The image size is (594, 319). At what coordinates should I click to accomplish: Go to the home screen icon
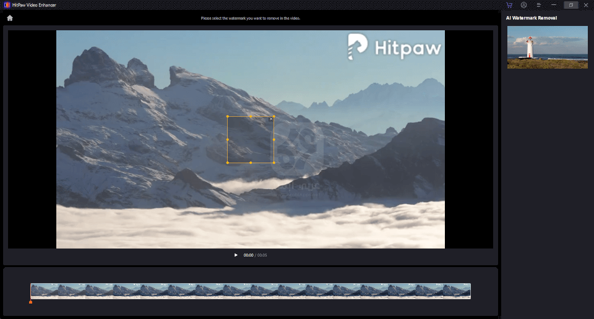pos(10,18)
